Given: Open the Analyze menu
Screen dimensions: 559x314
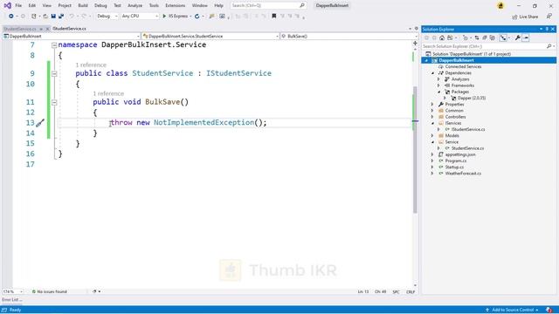Looking at the screenshot, I should click(135, 6).
